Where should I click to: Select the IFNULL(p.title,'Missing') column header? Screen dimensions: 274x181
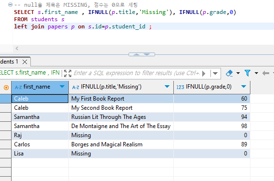click(121, 87)
